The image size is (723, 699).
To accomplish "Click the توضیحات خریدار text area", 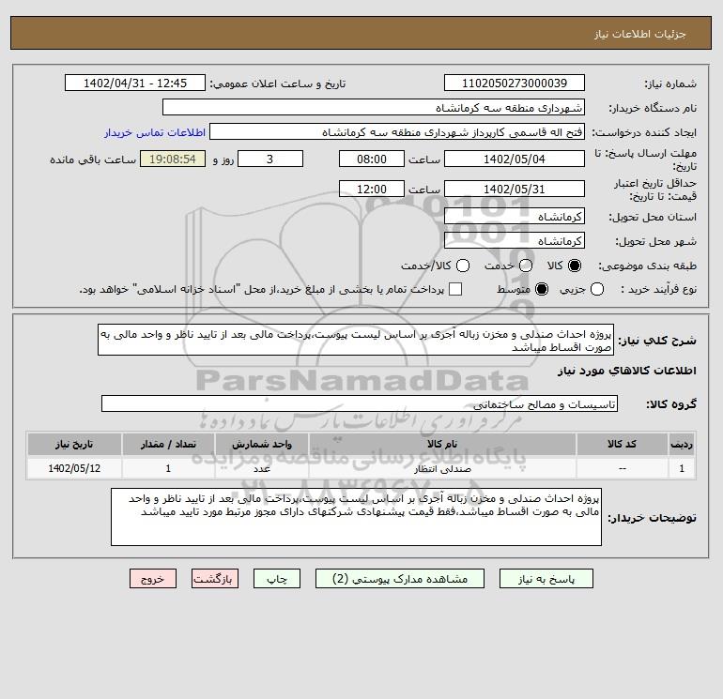I will coord(356,517).
